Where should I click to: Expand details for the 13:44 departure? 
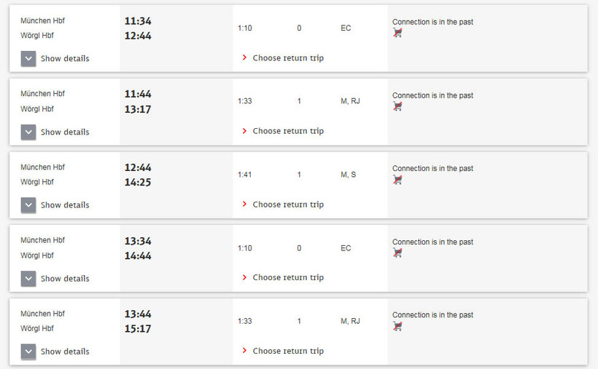click(28, 352)
